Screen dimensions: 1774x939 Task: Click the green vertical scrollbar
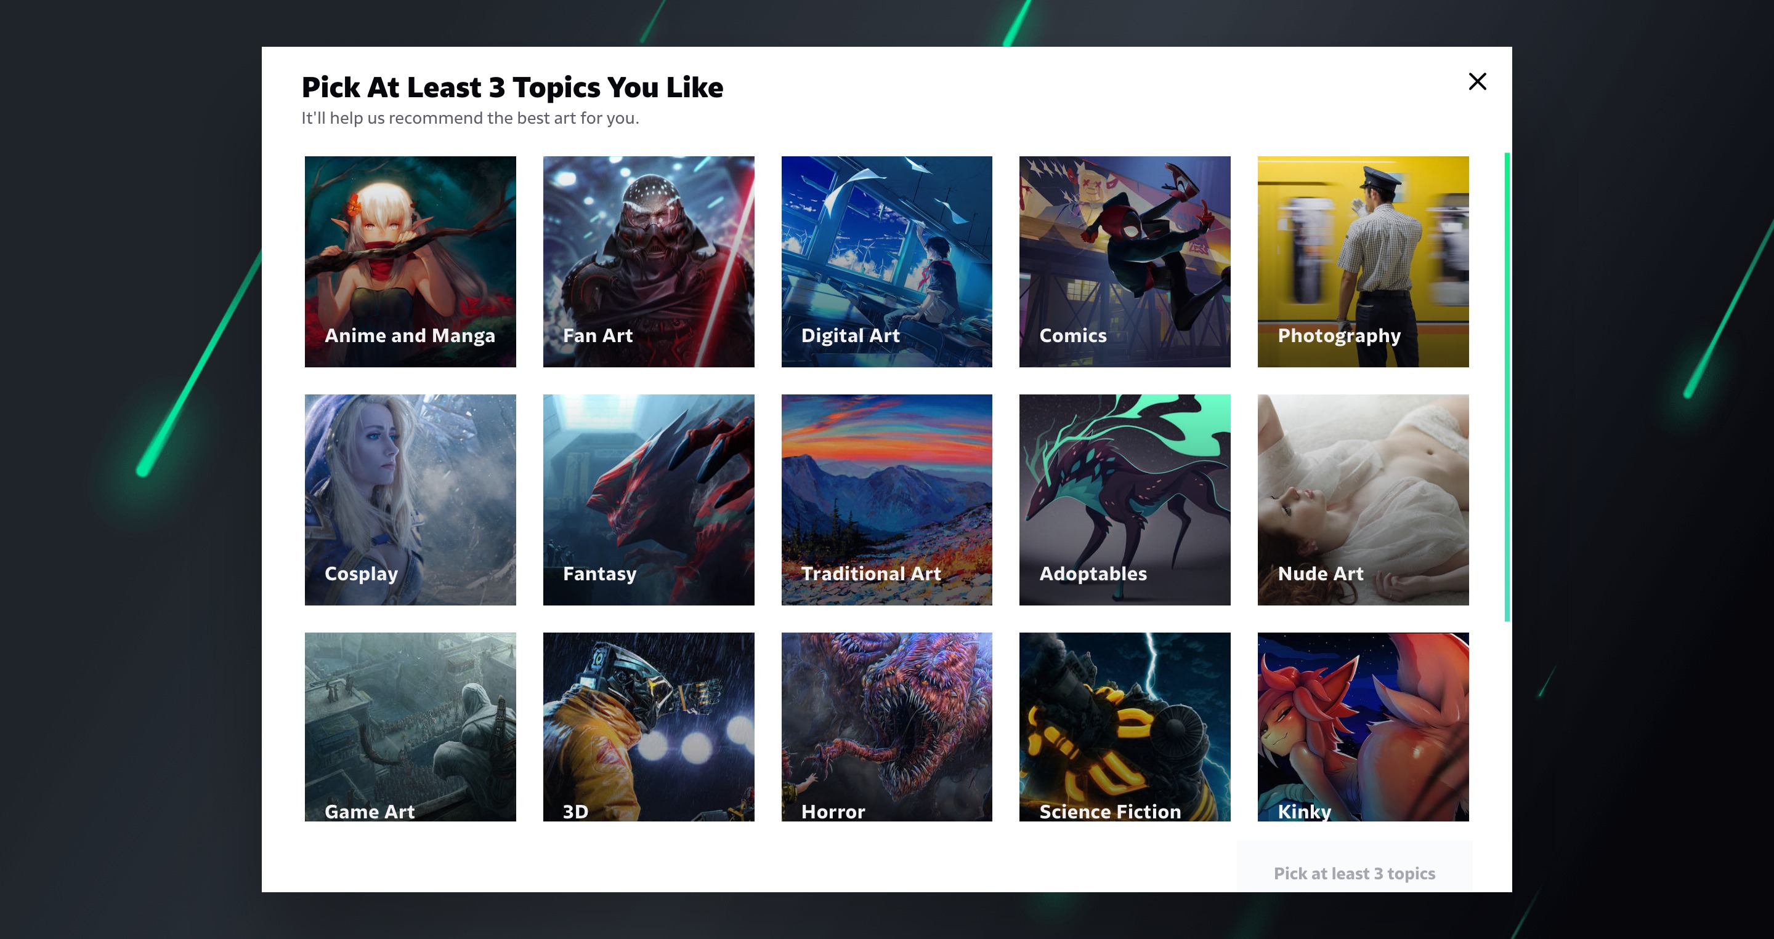[x=1507, y=386]
